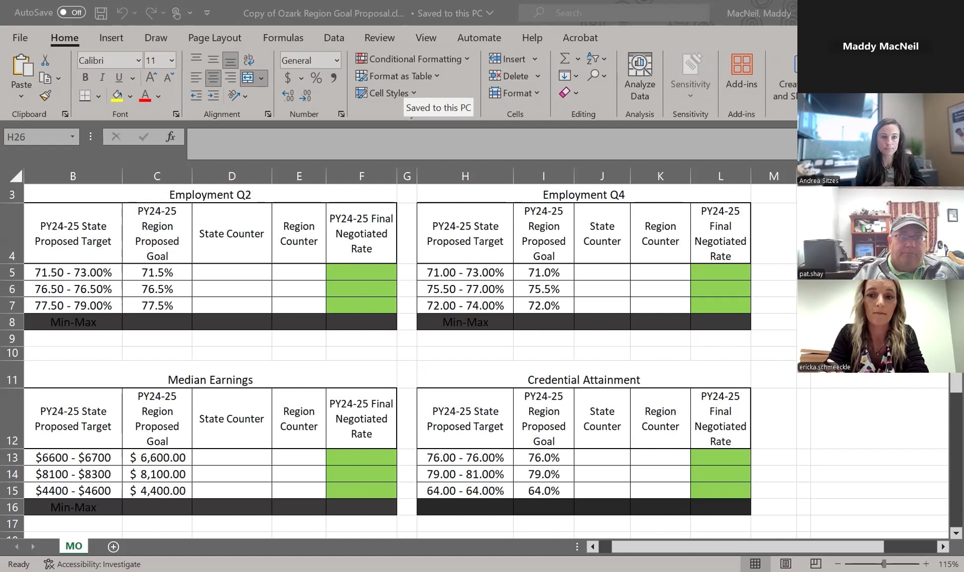Toggle Bold formatting

coord(85,77)
